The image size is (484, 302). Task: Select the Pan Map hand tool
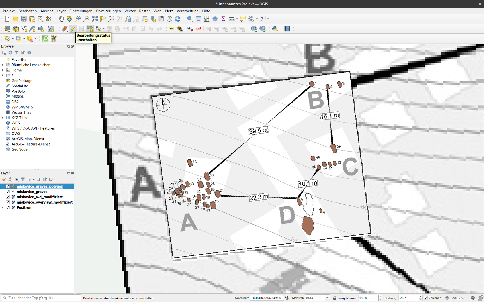[x=61, y=19]
